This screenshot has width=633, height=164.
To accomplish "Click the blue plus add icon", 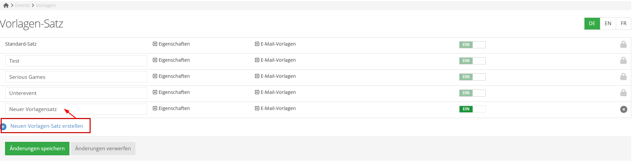I will 3,127.
